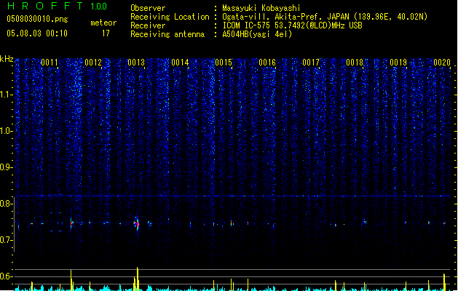Click the HROFFT 1.0.0 title text
The height and width of the screenshot is (291, 458).
coord(58,6)
